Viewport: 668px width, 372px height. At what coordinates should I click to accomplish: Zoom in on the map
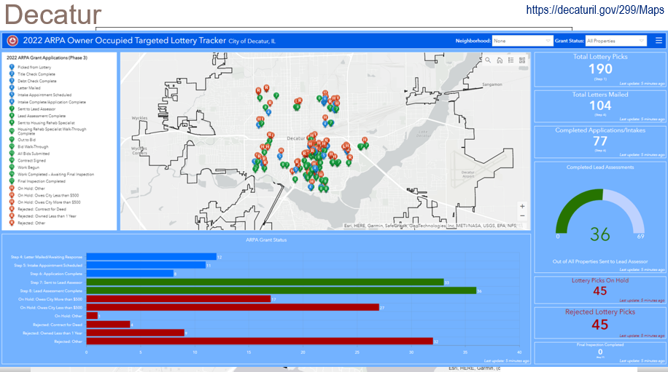[x=522, y=206]
